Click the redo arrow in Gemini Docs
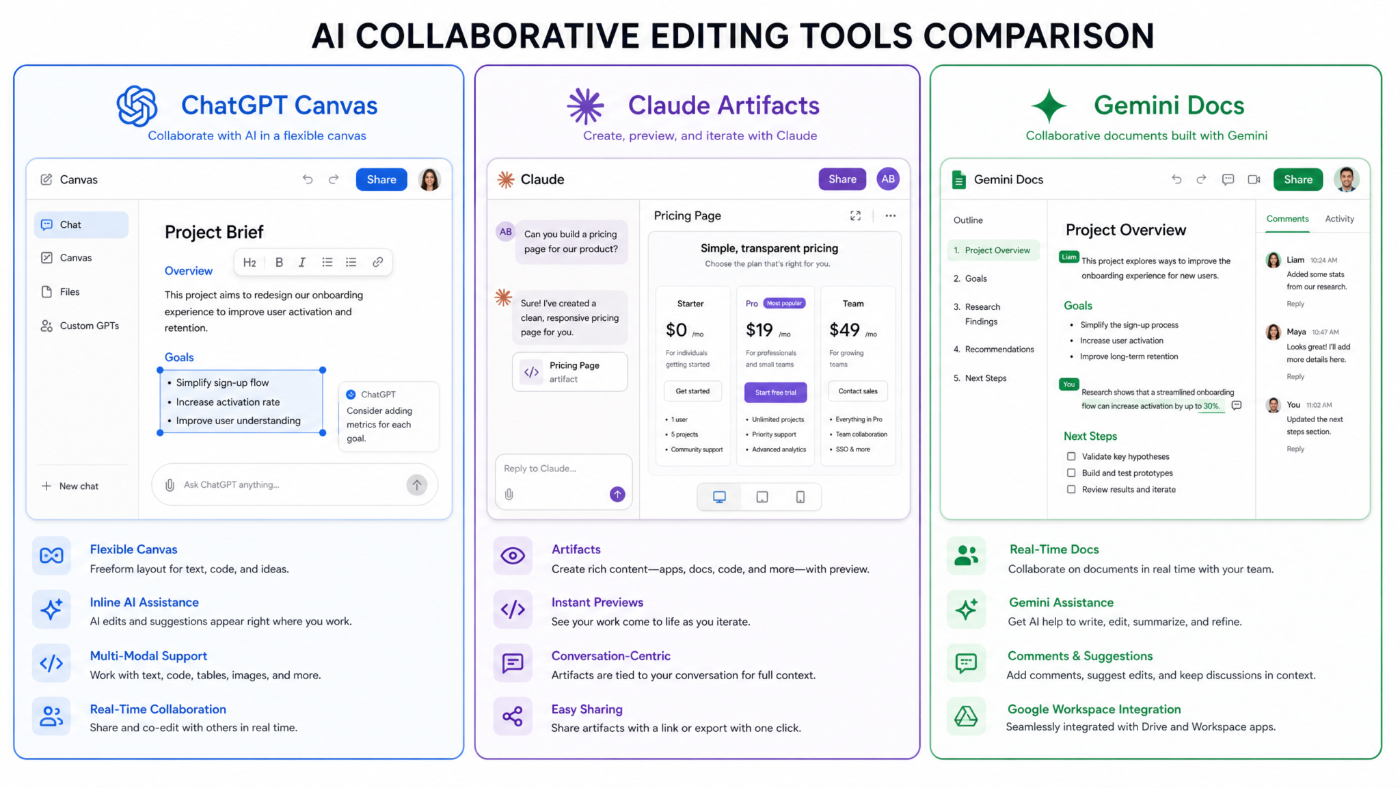Image resolution: width=1400 pixels, height=788 pixels. pyautogui.click(x=1201, y=179)
